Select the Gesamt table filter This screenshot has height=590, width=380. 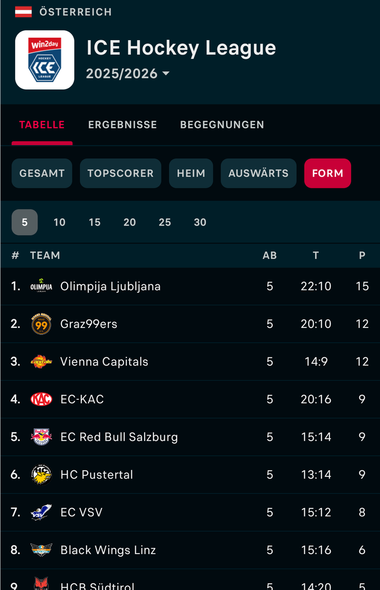tap(42, 173)
